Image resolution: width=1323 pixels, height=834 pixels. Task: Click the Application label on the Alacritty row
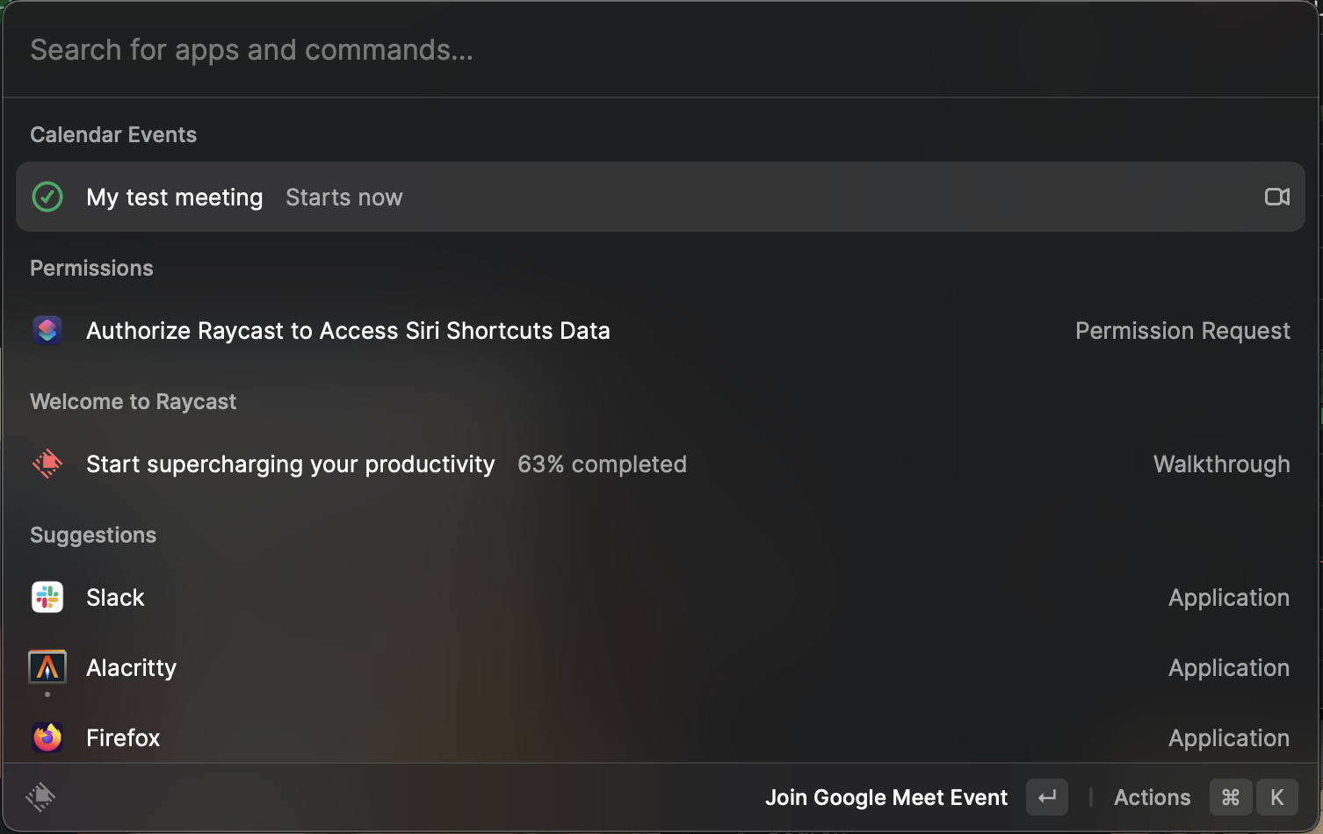(1229, 668)
